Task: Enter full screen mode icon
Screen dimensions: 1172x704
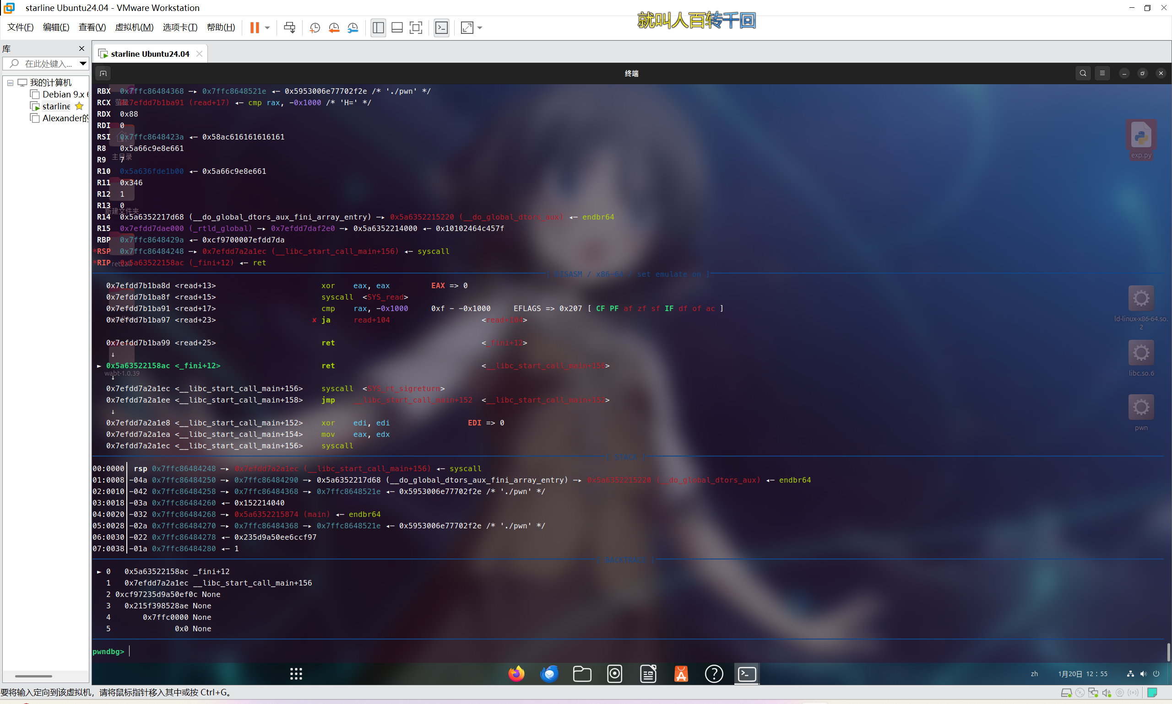Action: coord(416,27)
